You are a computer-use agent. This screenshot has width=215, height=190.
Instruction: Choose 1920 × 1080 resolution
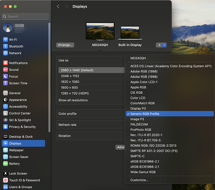[91, 82]
